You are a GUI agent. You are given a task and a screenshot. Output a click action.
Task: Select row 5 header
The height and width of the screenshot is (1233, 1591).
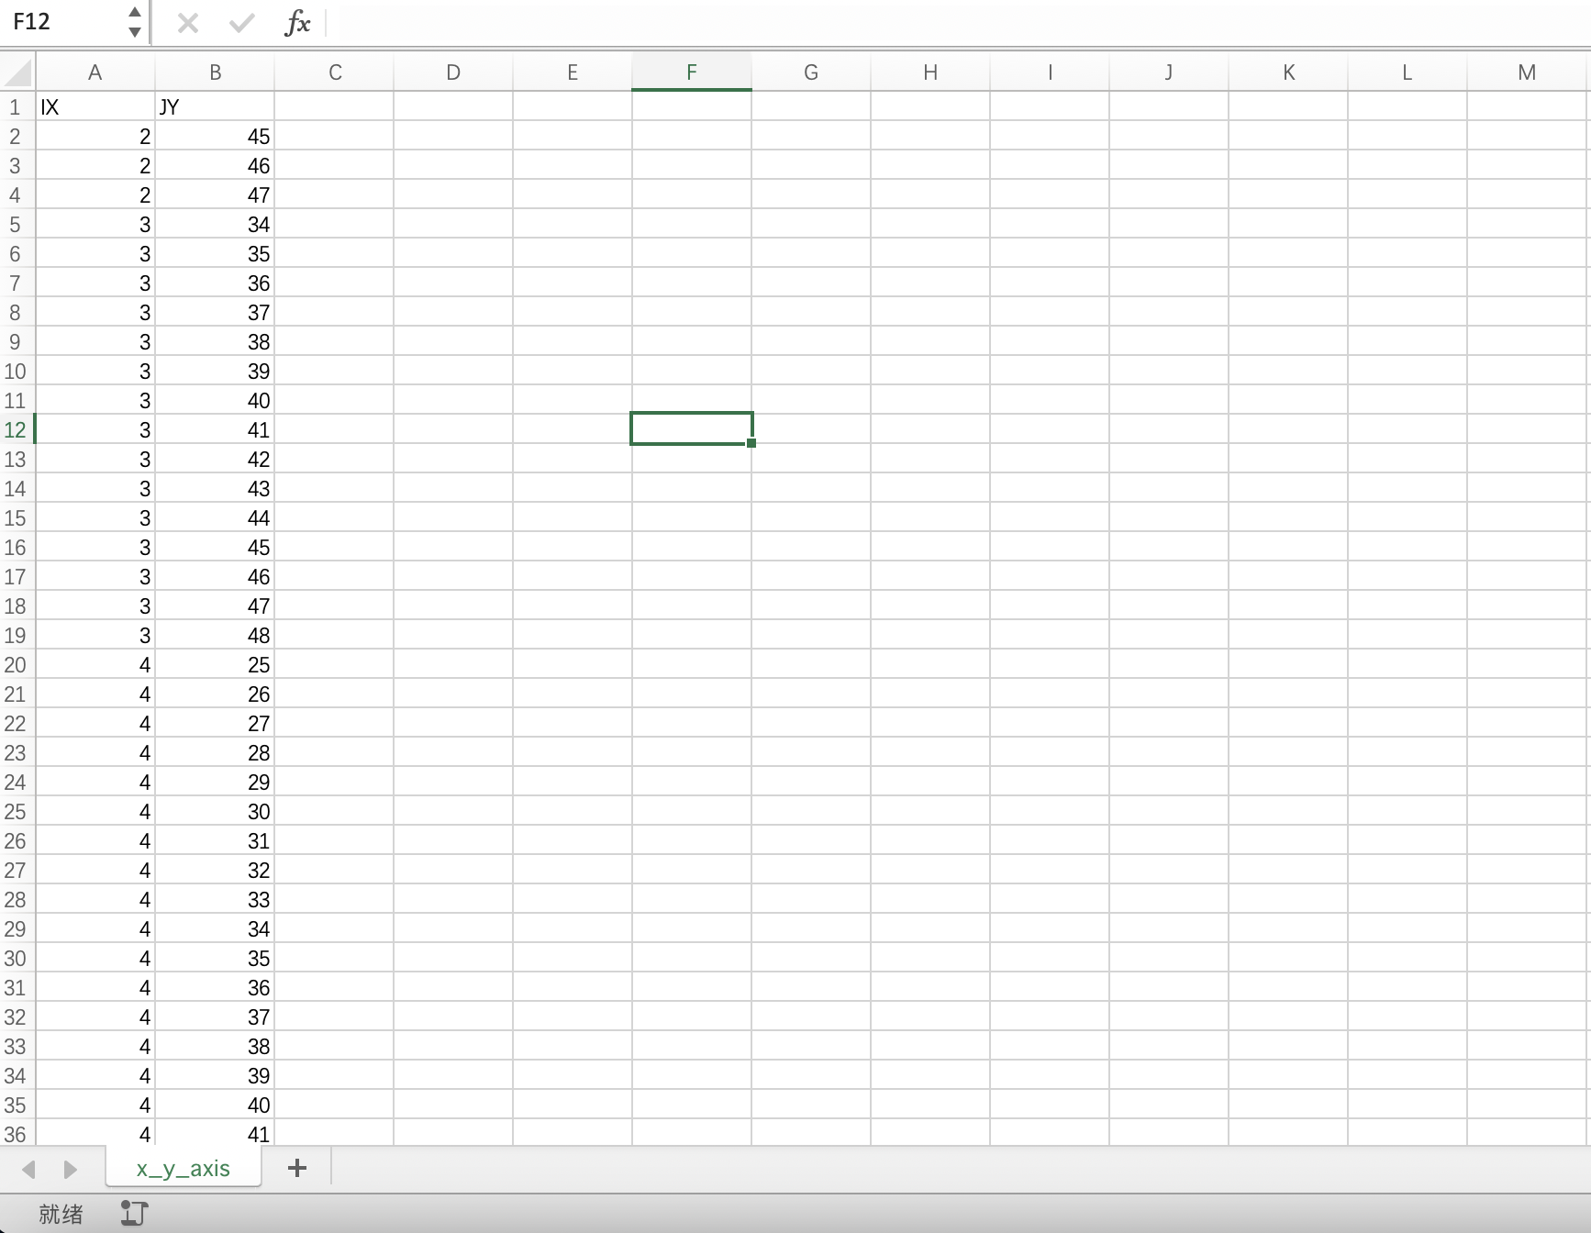pos(17,224)
